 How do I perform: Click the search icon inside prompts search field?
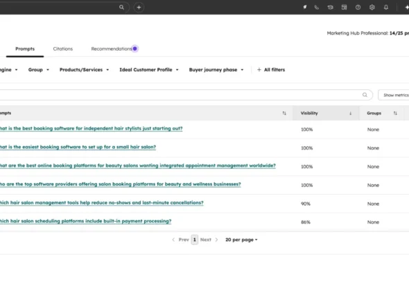[365, 95]
